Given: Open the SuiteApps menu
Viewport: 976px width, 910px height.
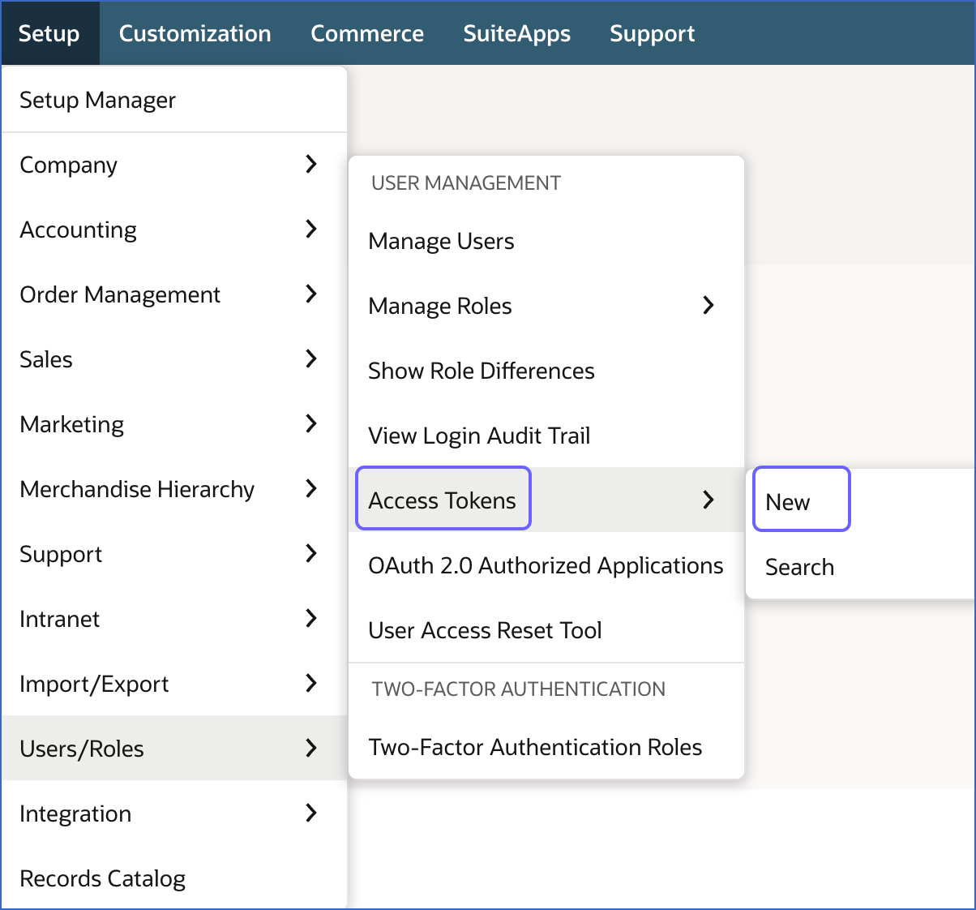Looking at the screenshot, I should pos(516,33).
